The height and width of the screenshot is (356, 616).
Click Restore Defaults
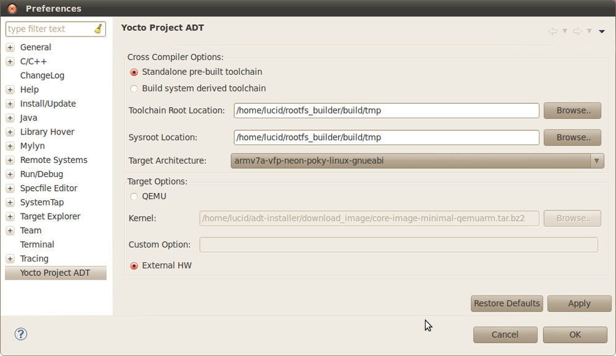(506, 304)
